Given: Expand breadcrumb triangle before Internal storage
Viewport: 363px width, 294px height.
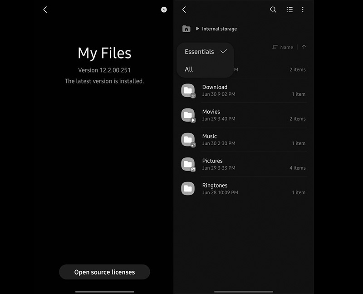Looking at the screenshot, I should tap(197, 29).
